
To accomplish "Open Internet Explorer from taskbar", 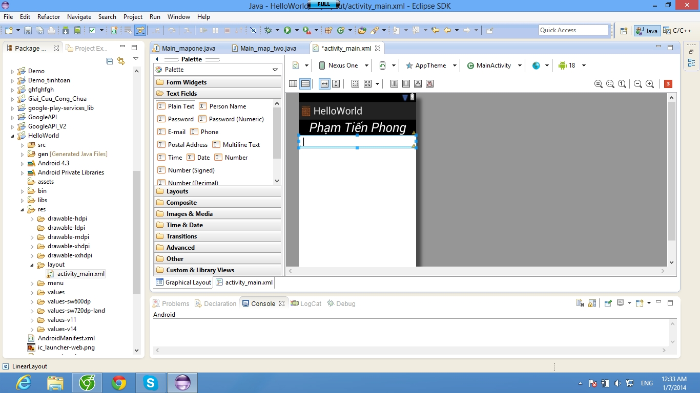I will pyautogui.click(x=24, y=383).
